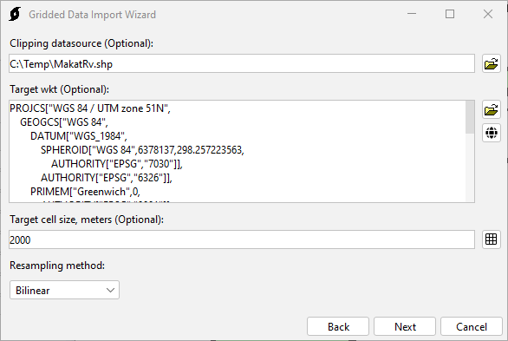Click grid icon beside cell size field
508x341 pixels.
(x=492, y=239)
